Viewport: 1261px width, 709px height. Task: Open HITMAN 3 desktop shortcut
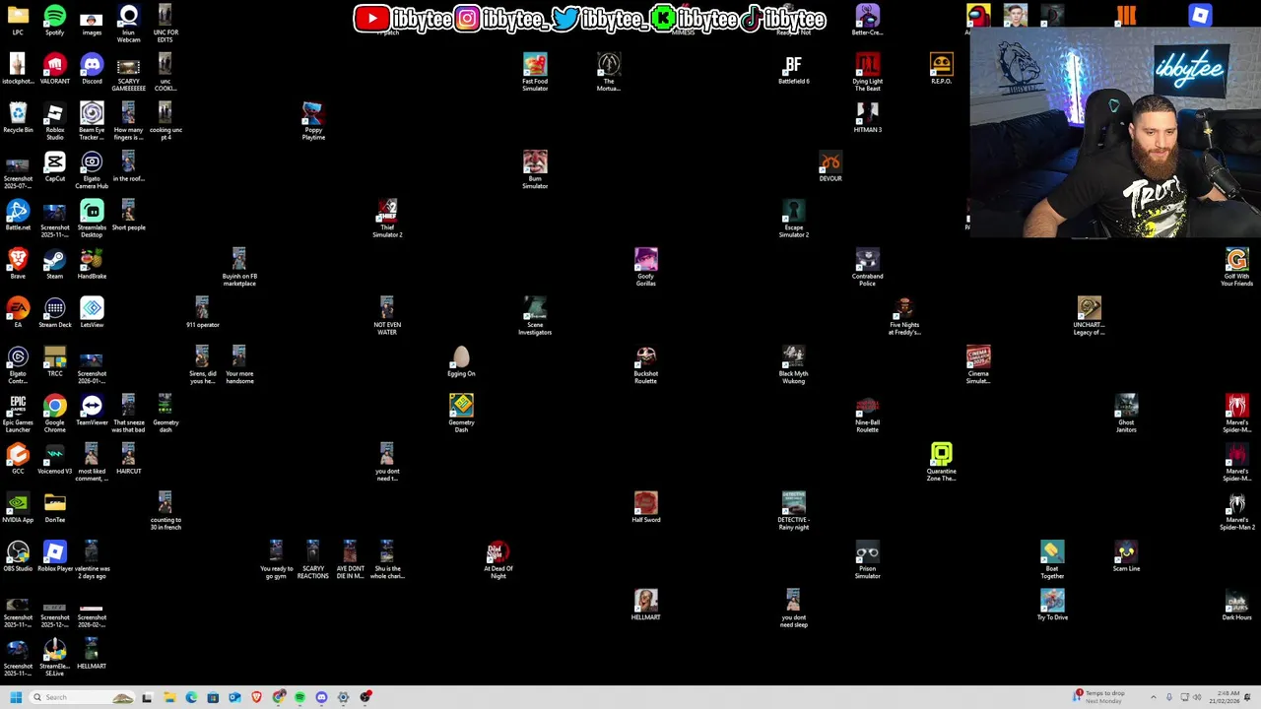[867, 117]
